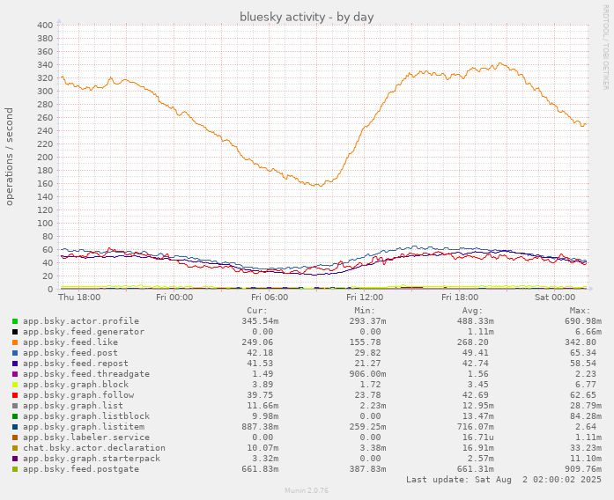This screenshot has height=500, width=614.
Task: Click the 'app.bsky.graph.listitem' legend label
Action: pos(84,427)
